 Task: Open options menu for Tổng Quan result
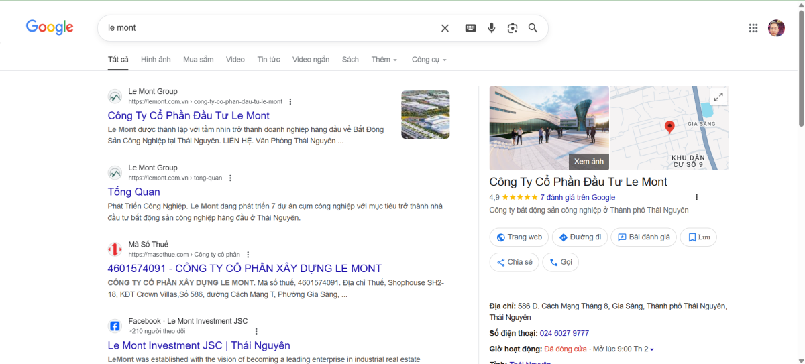230,178
